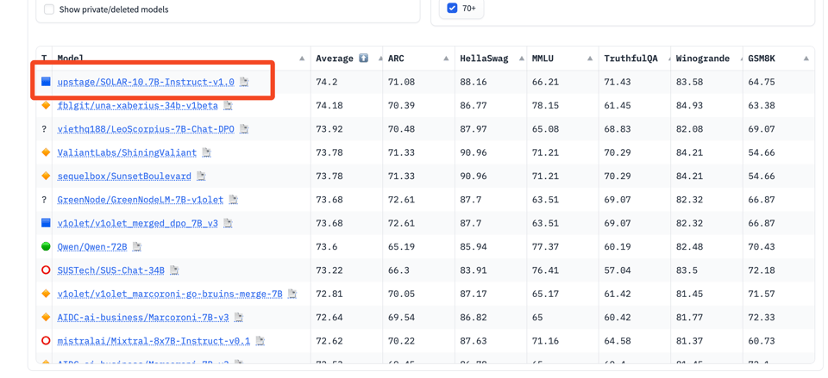Open the viethq188/LeoScorpius-7B-Chat-DPO model link

tap(146, 129)
